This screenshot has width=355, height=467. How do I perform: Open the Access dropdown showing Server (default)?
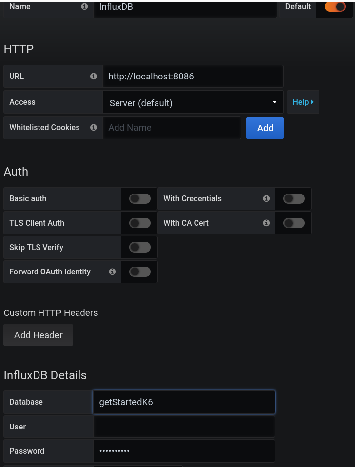[193, 103]
